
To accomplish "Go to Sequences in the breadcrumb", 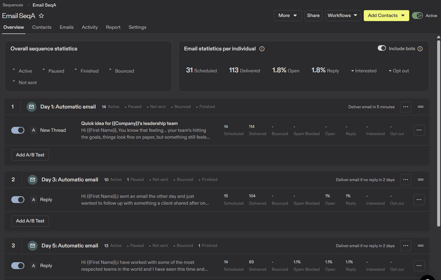I will coord(13,5).
